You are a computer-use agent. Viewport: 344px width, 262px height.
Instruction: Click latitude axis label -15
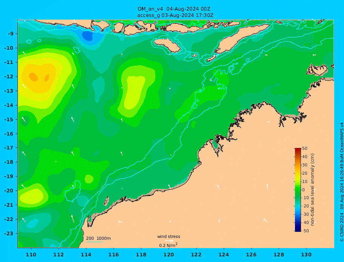[9, 119]
